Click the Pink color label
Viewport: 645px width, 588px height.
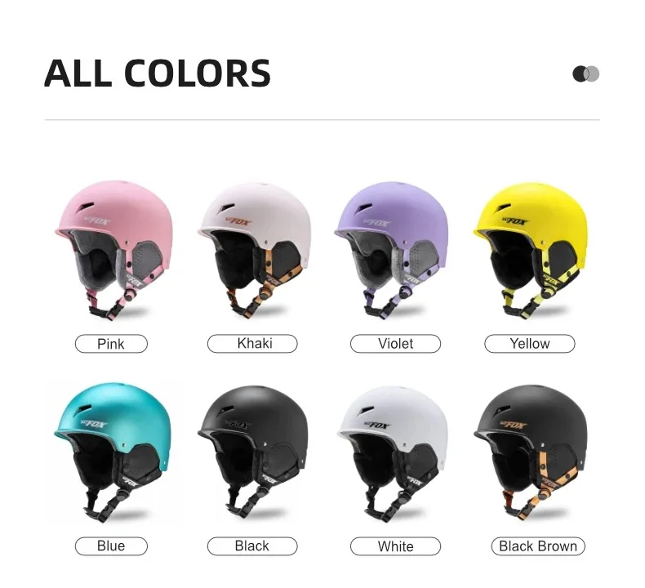[111, 344]
